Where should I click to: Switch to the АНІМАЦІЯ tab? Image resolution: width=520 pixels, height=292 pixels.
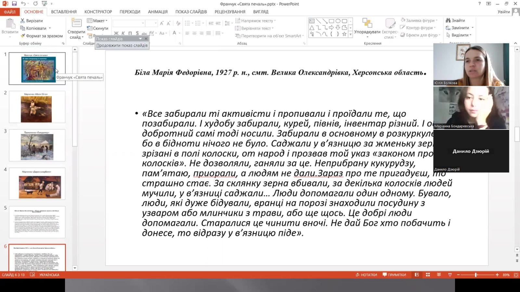158,12
